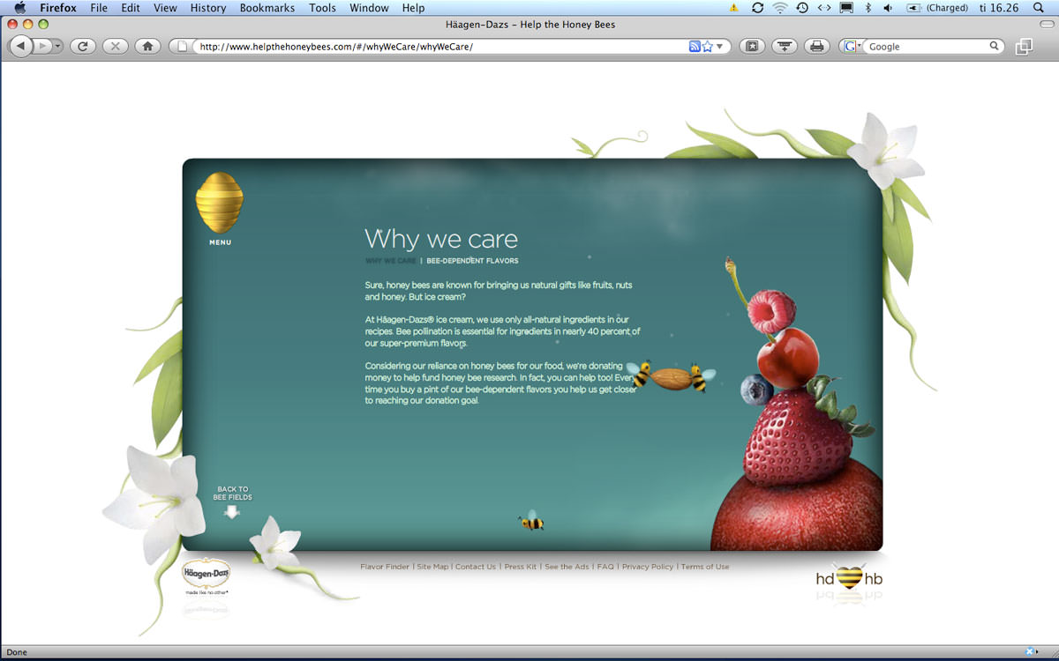Click the search magnifier in Google box
The image size is (1059, 661).
tap(995, 46)
